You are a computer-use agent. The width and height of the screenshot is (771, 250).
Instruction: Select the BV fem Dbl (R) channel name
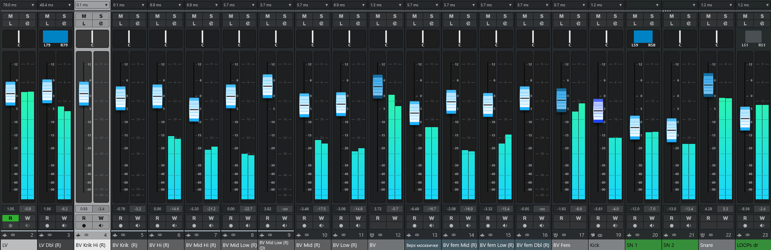(x=533, y=245)
